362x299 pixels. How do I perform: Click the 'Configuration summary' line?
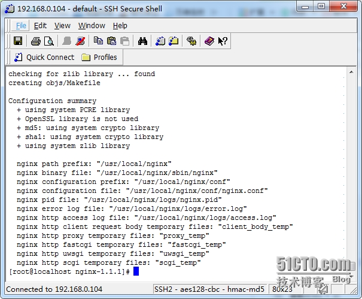[53, 101]
